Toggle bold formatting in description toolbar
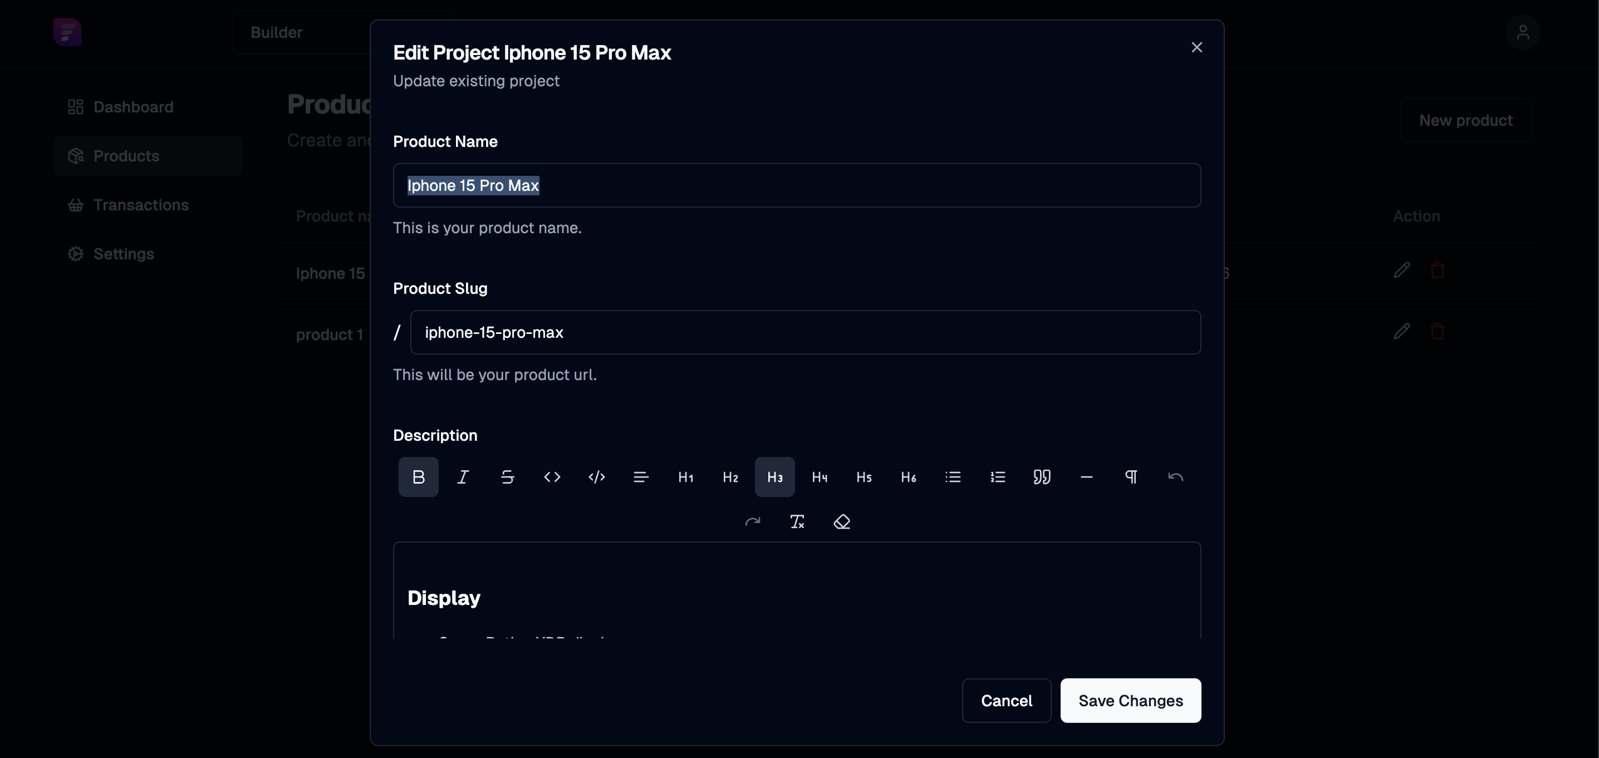 pos(418,477)
